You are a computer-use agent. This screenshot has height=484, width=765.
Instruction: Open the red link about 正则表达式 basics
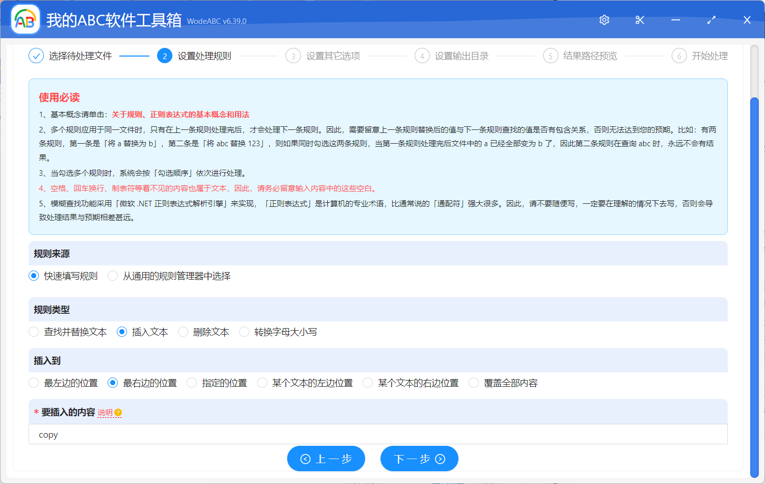click(180, 115)
